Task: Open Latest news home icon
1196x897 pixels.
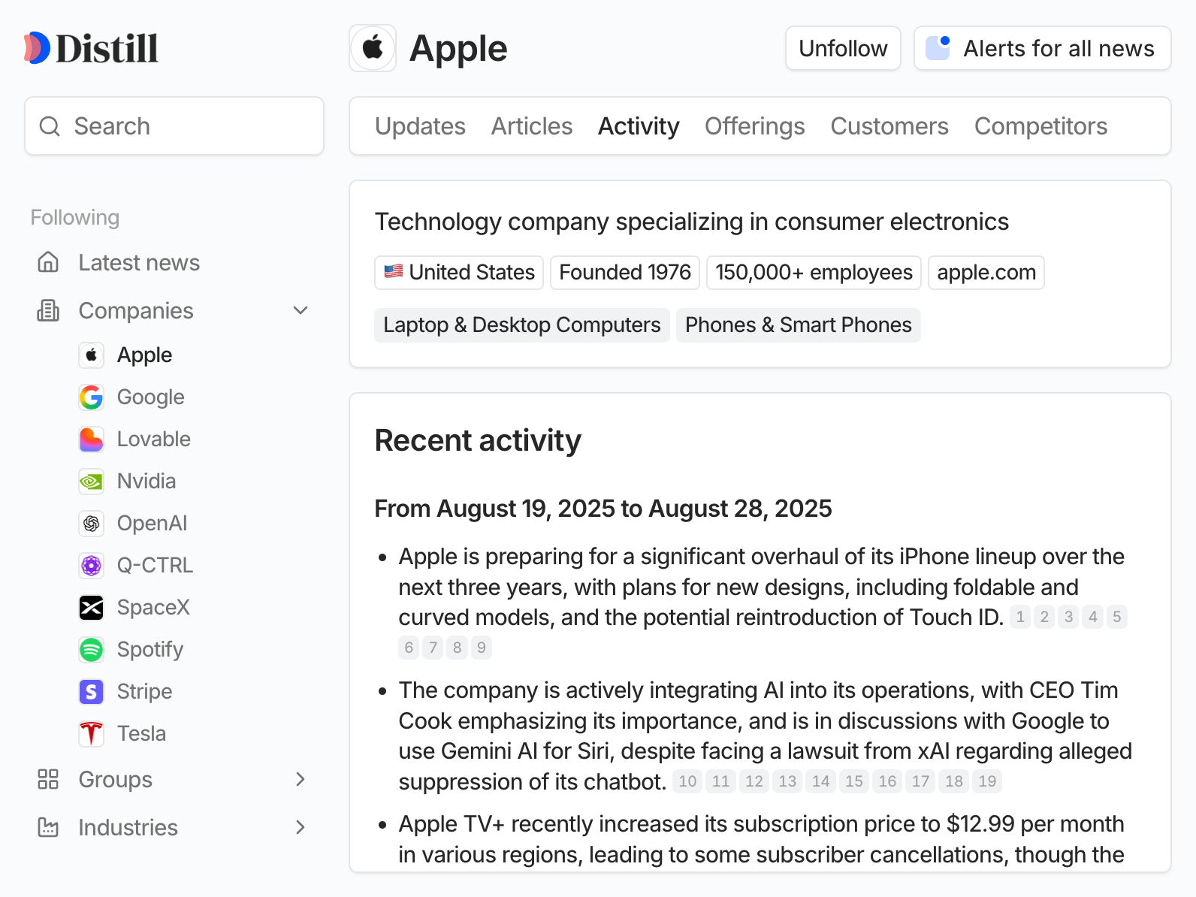Action: point(48,262)
